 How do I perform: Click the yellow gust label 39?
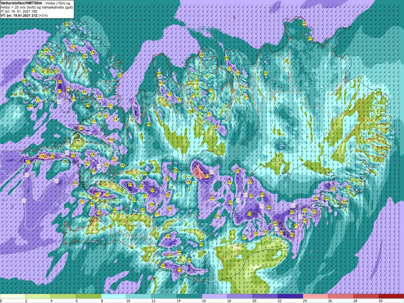click(42, 156)
